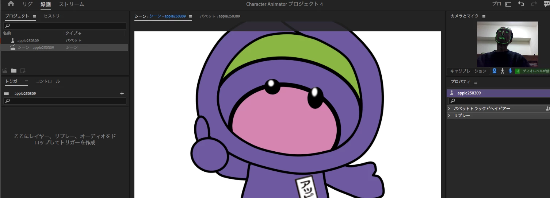Toggle camera face tracking input
Image resolution: width=550 pixels, height=198 pixels.
click(494, 71)
